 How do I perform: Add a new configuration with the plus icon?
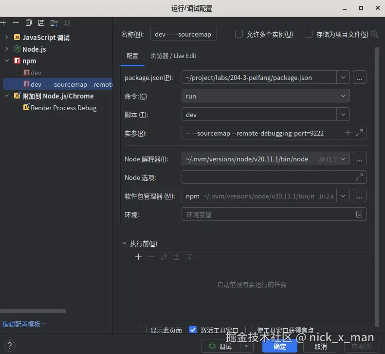pos(3,23)
